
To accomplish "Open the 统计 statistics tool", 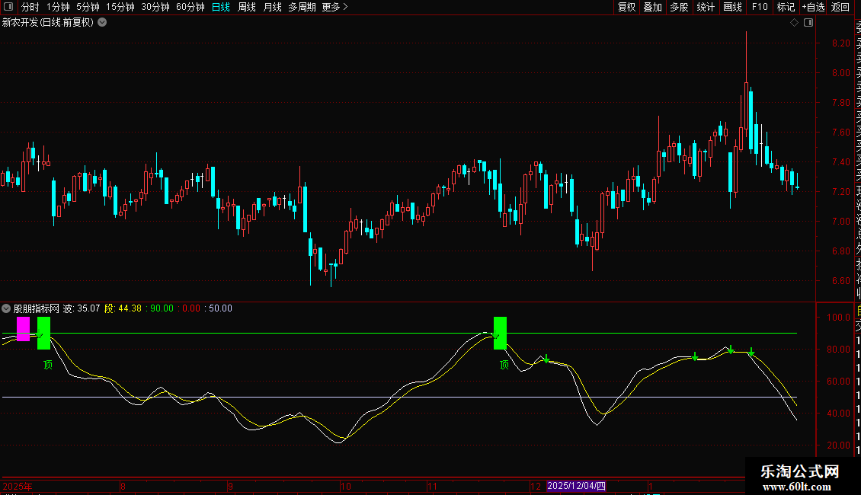I will coord(706,7).
